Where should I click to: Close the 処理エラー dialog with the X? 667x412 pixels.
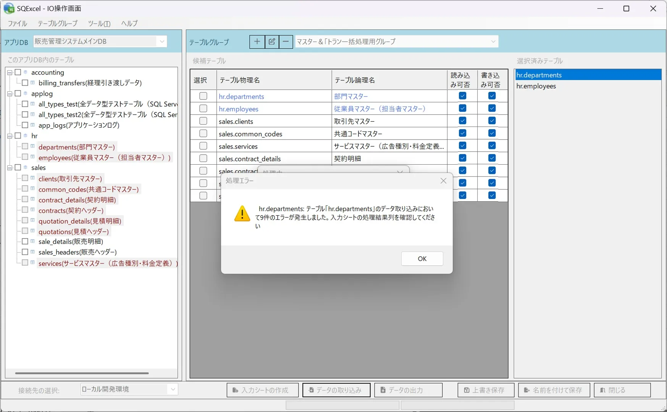coord(443,181)
